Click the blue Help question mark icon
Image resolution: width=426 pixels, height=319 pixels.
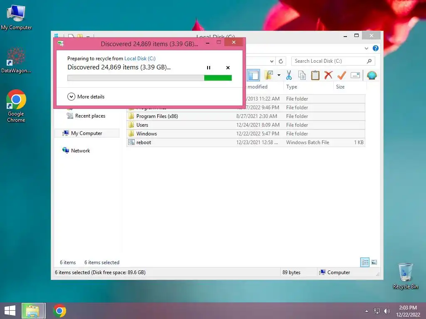(x=376, y=48)
